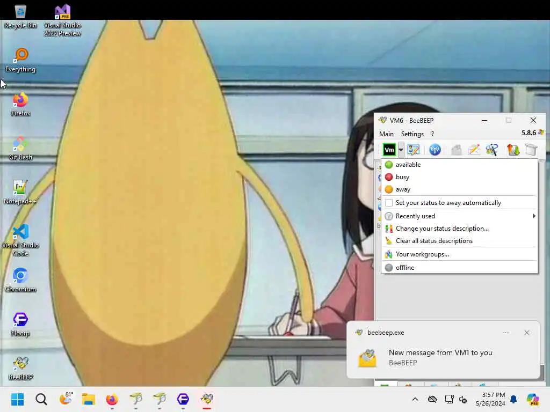Click the blue broadcast network icon
Viewport: 550px width, 412px height.
pyautogui.click(x=435, y=150)
